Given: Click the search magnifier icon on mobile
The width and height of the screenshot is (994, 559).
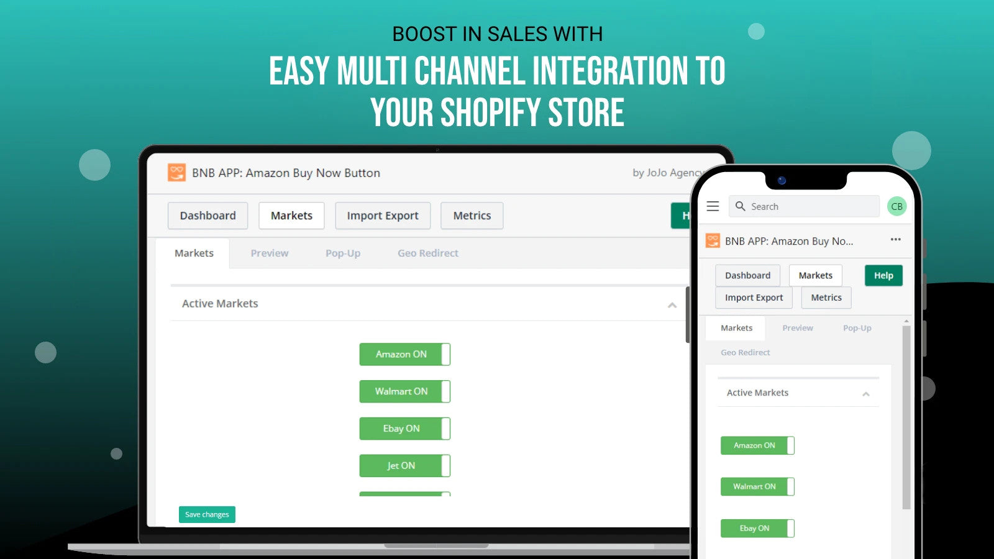Looking at the screenshot, I should click(741, 206).
